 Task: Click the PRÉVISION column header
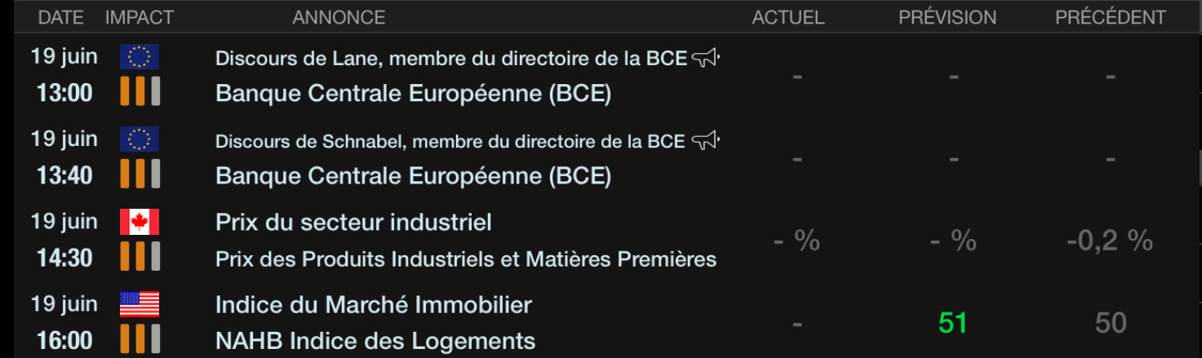pos(947,17)
